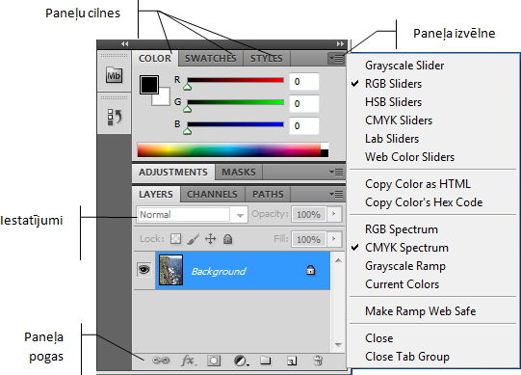Toggle lock all padlock icon
The width and height of the screenshot is (521, 375).
[x=227, y=238]
